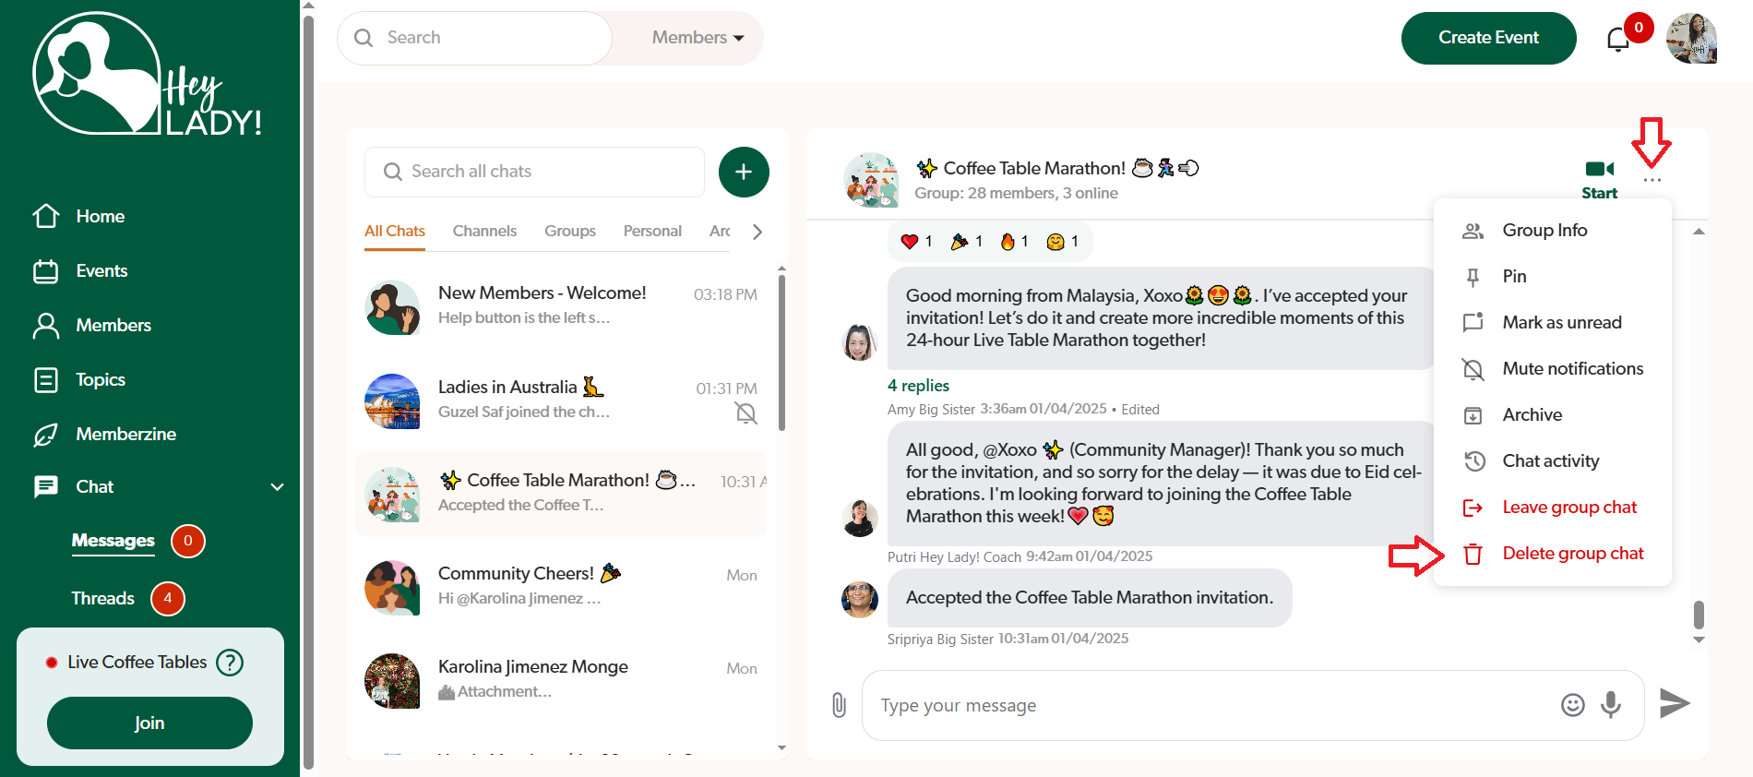Join the Live Coffee Tables
Screen dimensions: 1753x777
click(x=149, y=723)
